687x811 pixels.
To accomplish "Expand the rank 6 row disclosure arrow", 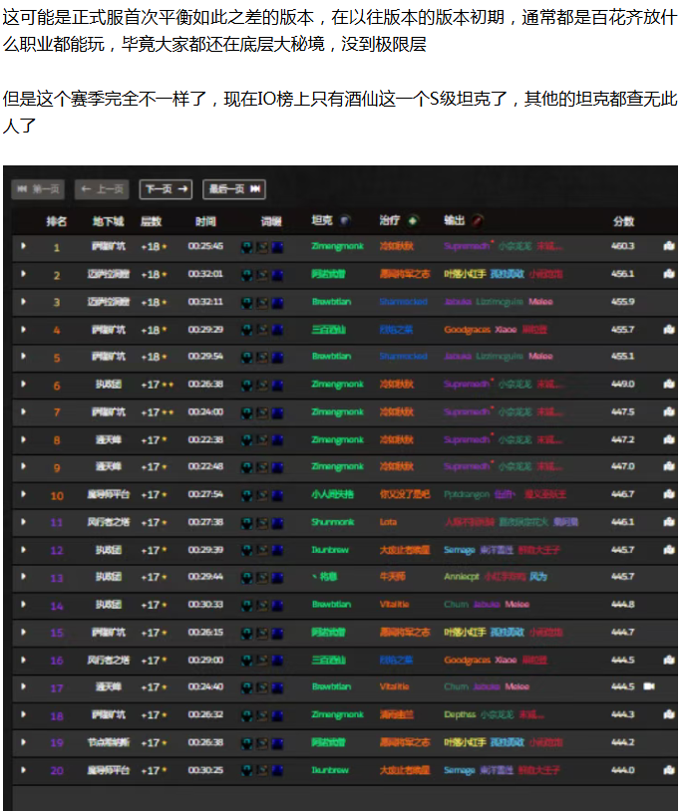I will pyautogui.click(x=24, y=385).
